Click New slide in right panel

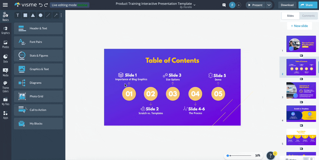click(x=299, y=26)
